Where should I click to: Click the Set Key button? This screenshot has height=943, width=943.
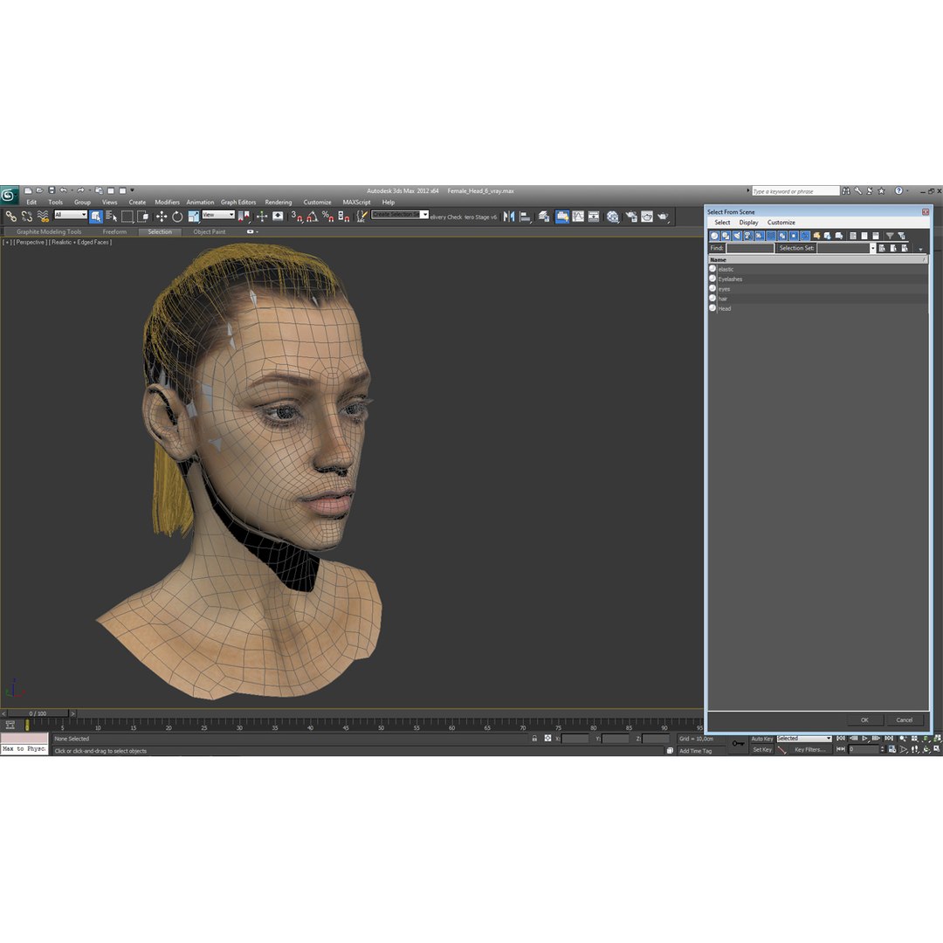(x=762, y=749)
